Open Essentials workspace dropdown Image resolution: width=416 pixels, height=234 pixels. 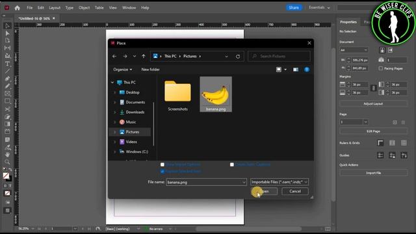click(319, 8)
